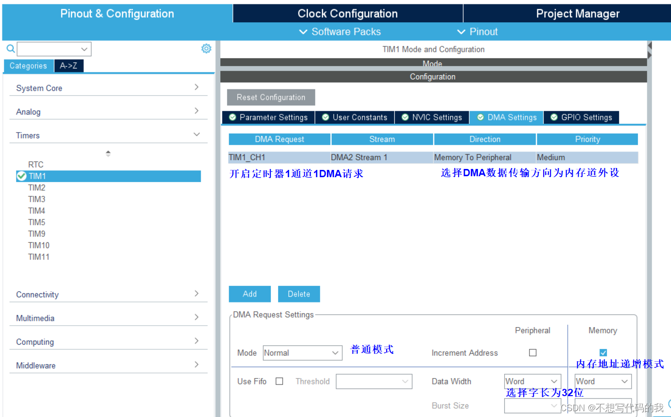This screenshot has height=417, width=671.
Task: Click the Add button
Action: tap(250, 294)
